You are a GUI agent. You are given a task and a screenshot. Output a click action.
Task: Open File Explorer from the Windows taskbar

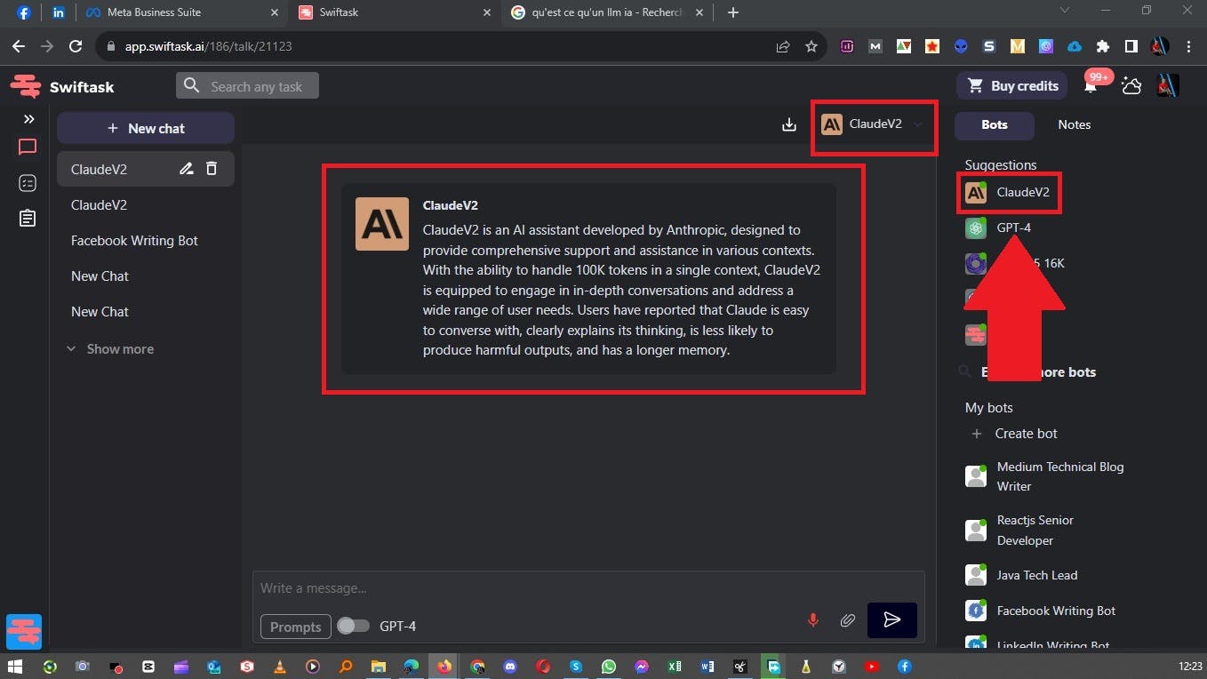[378, 667]
